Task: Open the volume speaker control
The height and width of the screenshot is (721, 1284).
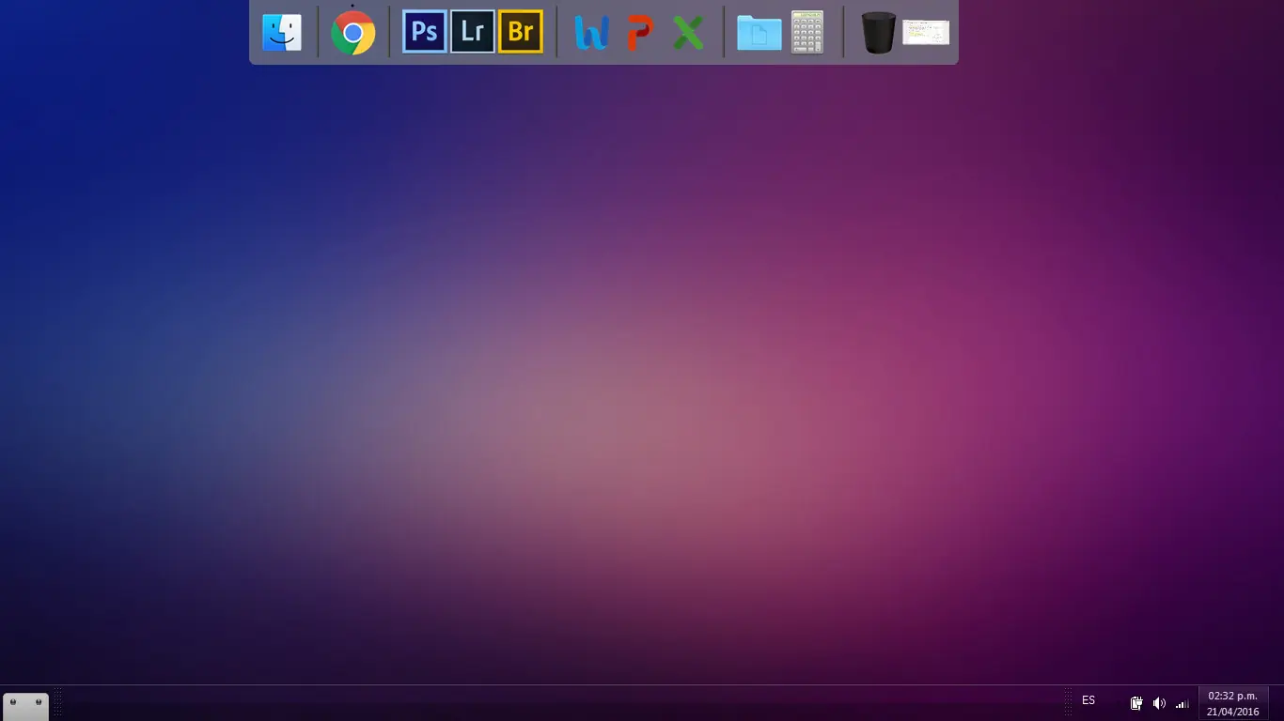Action: point(1159,703)
